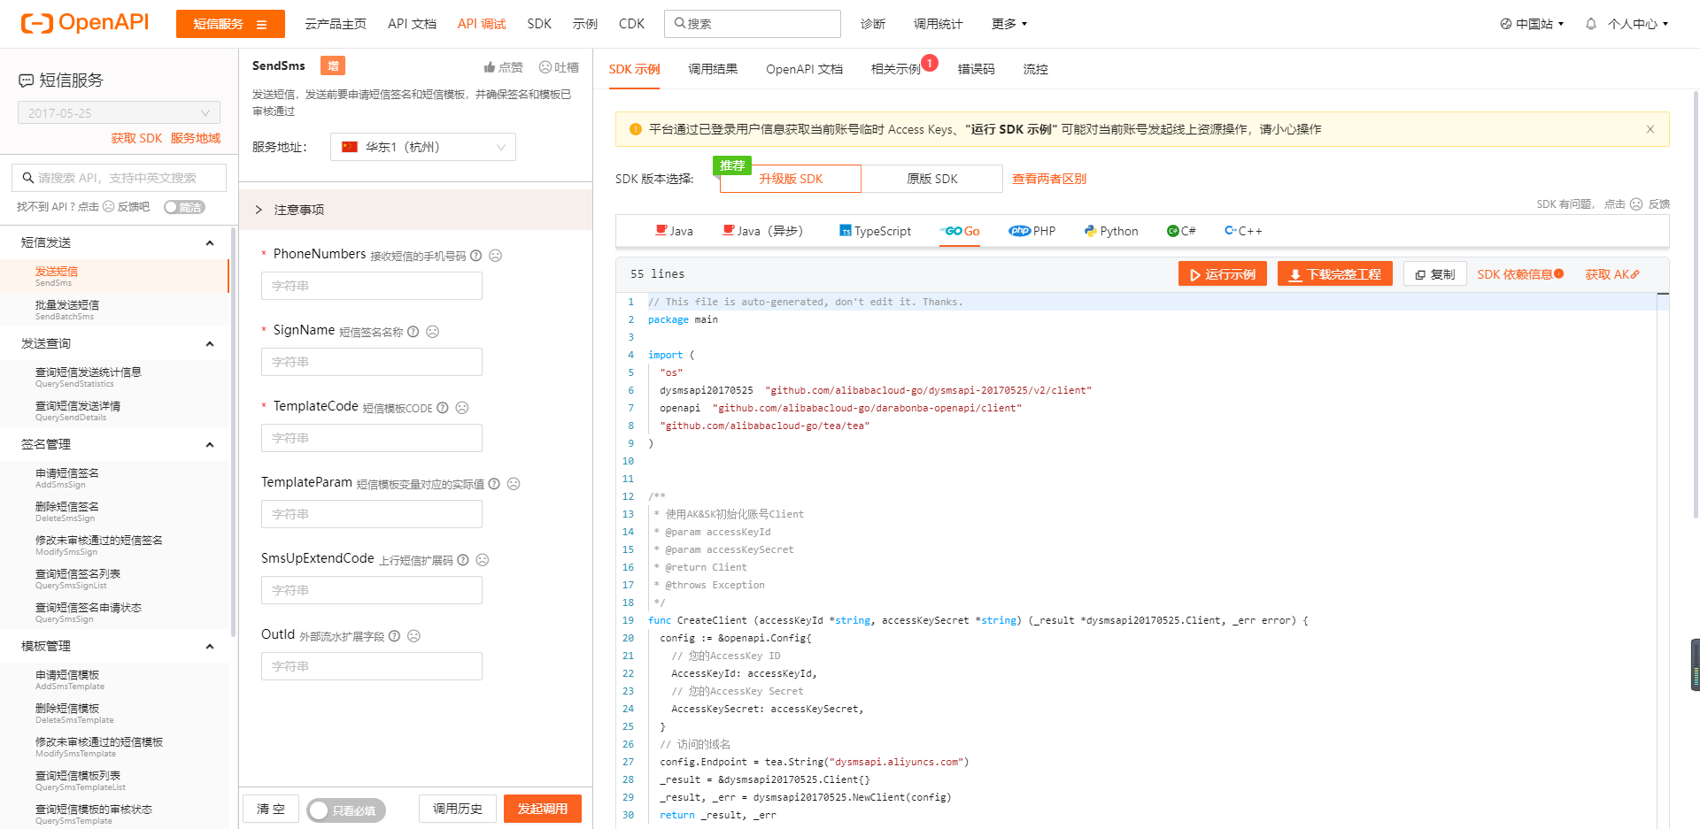
Task: Open 批量发送短信 SendBatchSms in sidebar
Action: [x=114, y=310]
